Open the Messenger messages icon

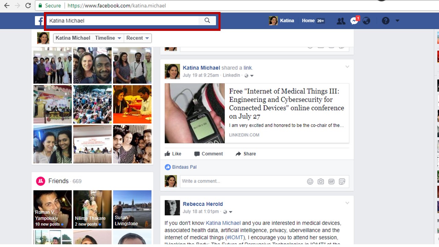point(354,21)
